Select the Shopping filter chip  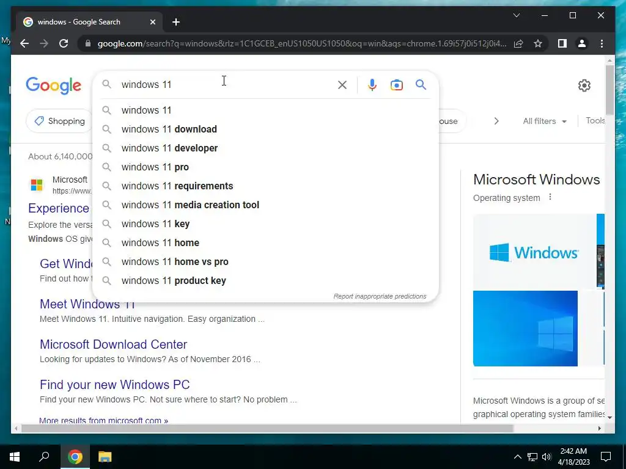point(59,121)
